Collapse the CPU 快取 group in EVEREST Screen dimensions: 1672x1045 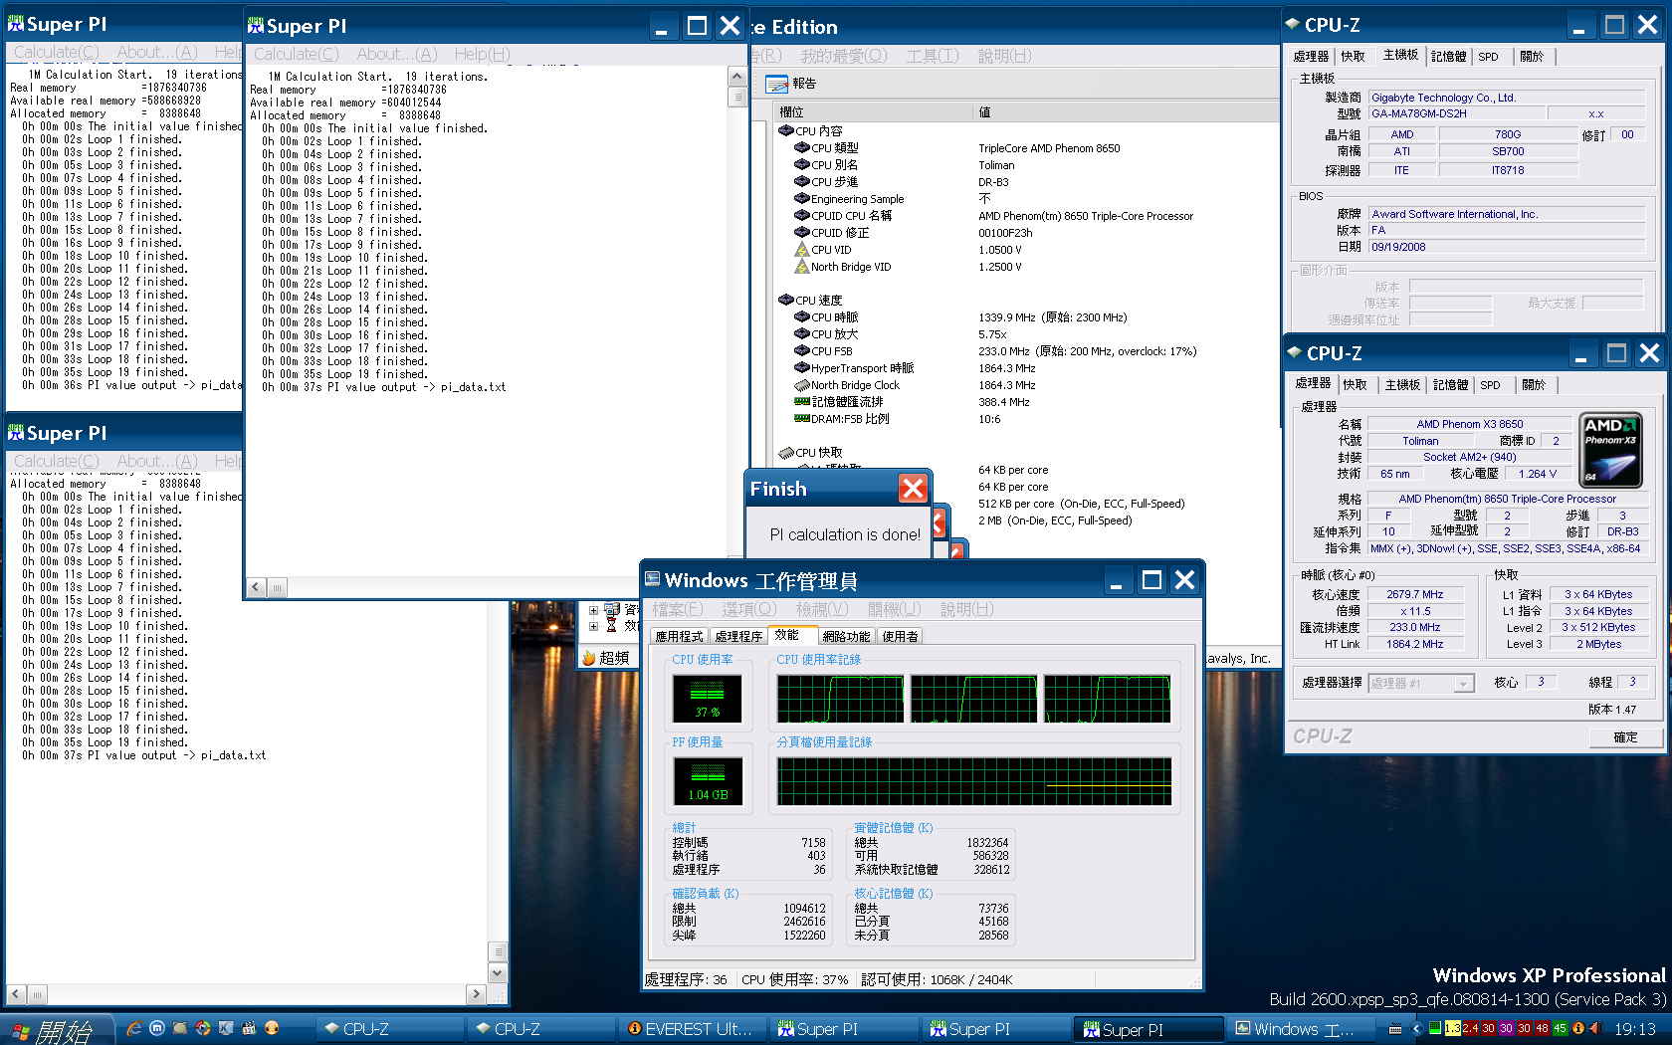[x=785, y=453]
